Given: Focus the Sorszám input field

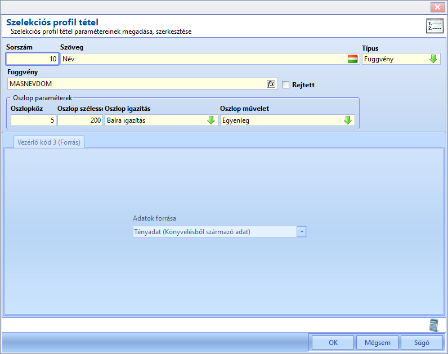Looking at the screenshot, I should tap(32, 59).
